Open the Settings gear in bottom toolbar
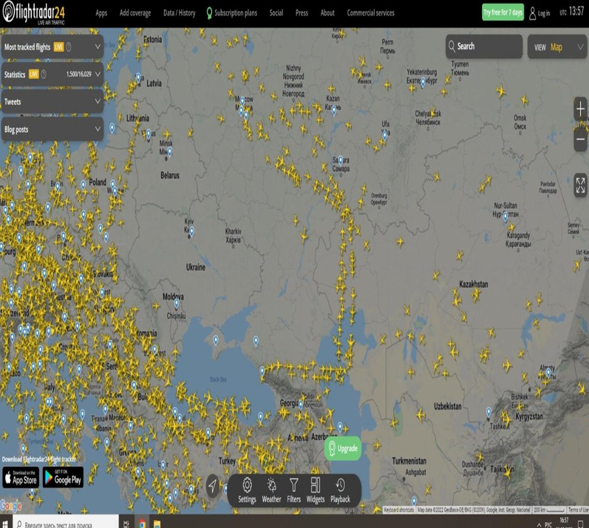The width and height of the screenshot is (589, 528). [247, 490]
